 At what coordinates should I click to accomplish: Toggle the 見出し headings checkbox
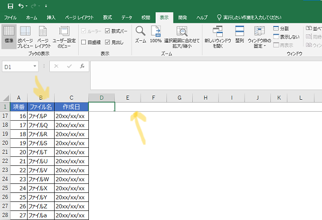point(108,42)
